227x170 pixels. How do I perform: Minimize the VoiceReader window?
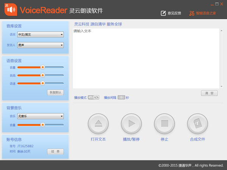(212, 5)
